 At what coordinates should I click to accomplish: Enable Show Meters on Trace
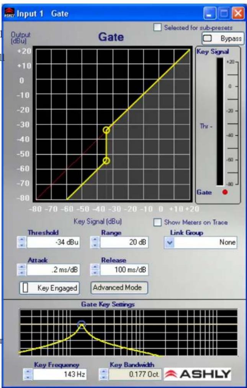click(x=157, y=222)
